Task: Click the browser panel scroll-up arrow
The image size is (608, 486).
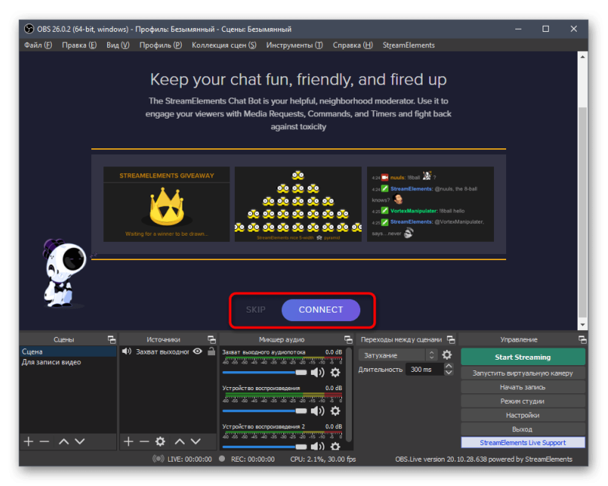Action: point(582,57)
